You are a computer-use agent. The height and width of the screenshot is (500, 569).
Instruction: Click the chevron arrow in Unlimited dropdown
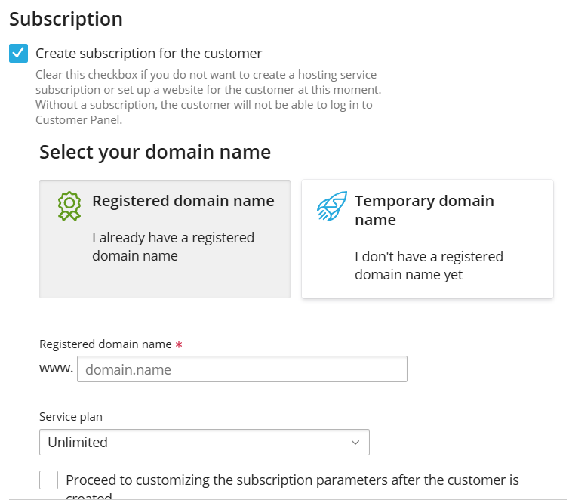(355, 443)
